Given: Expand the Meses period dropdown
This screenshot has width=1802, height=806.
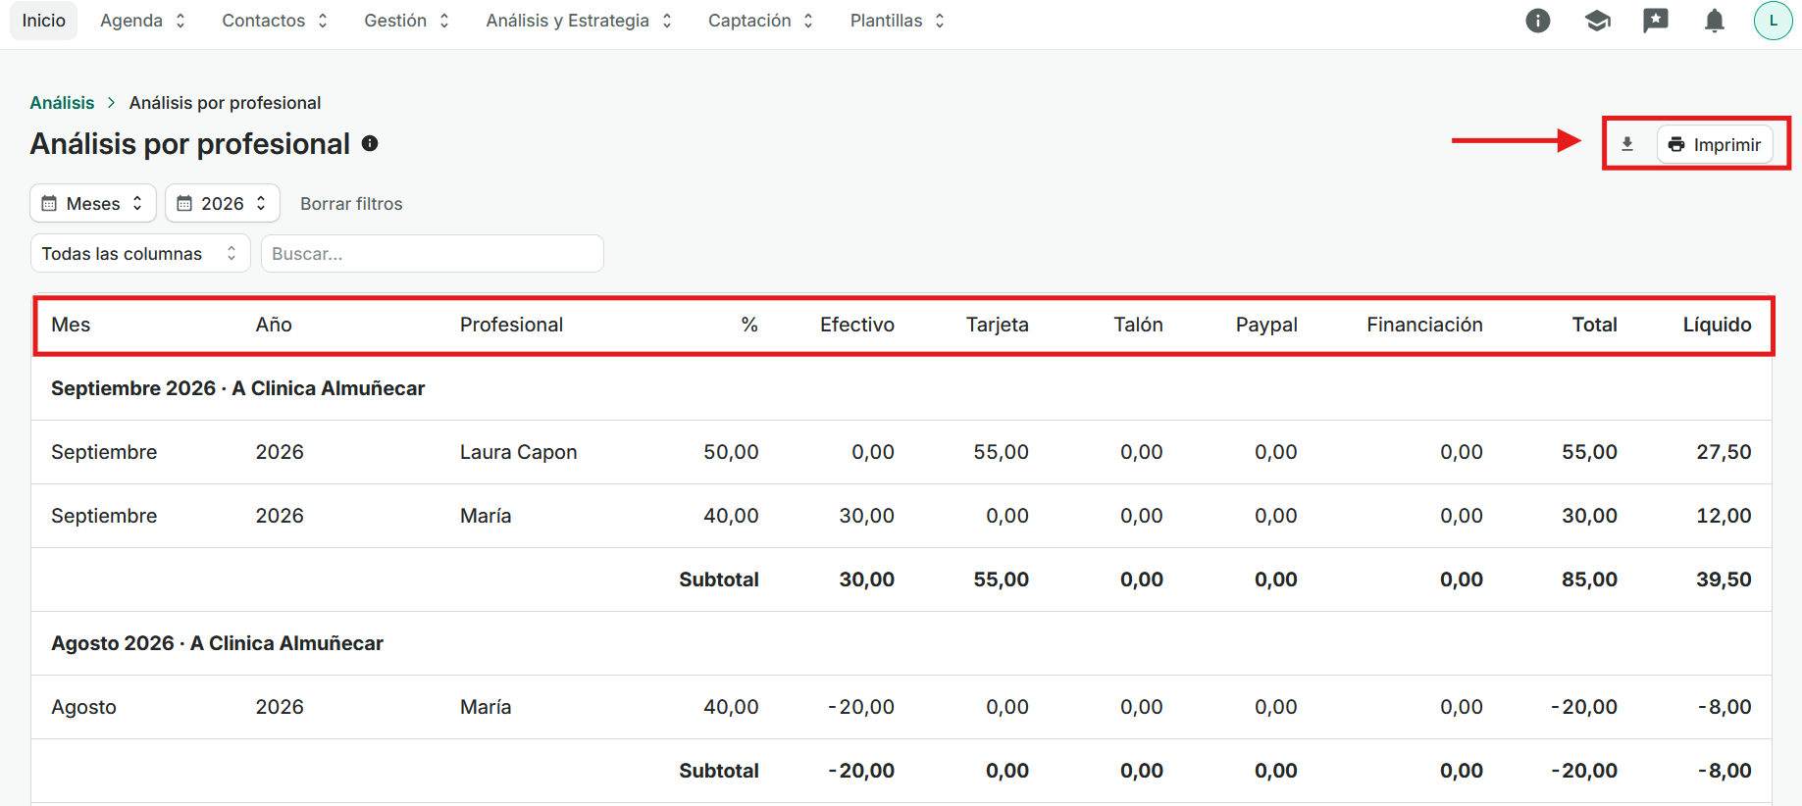Looking at the screenshot, I should 93,203.
